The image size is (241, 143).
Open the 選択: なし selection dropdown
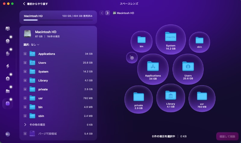[x=31, y=44]
